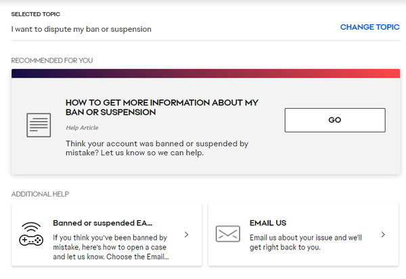Click the RECOMMENDED FOR YOU section label
The image size is (406, 279).
tap(52, 61)
